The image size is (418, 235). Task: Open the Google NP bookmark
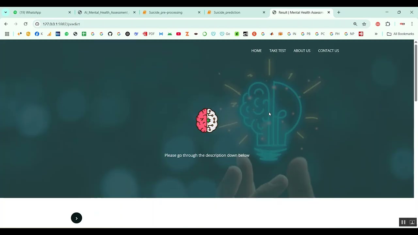pos(349,34)
